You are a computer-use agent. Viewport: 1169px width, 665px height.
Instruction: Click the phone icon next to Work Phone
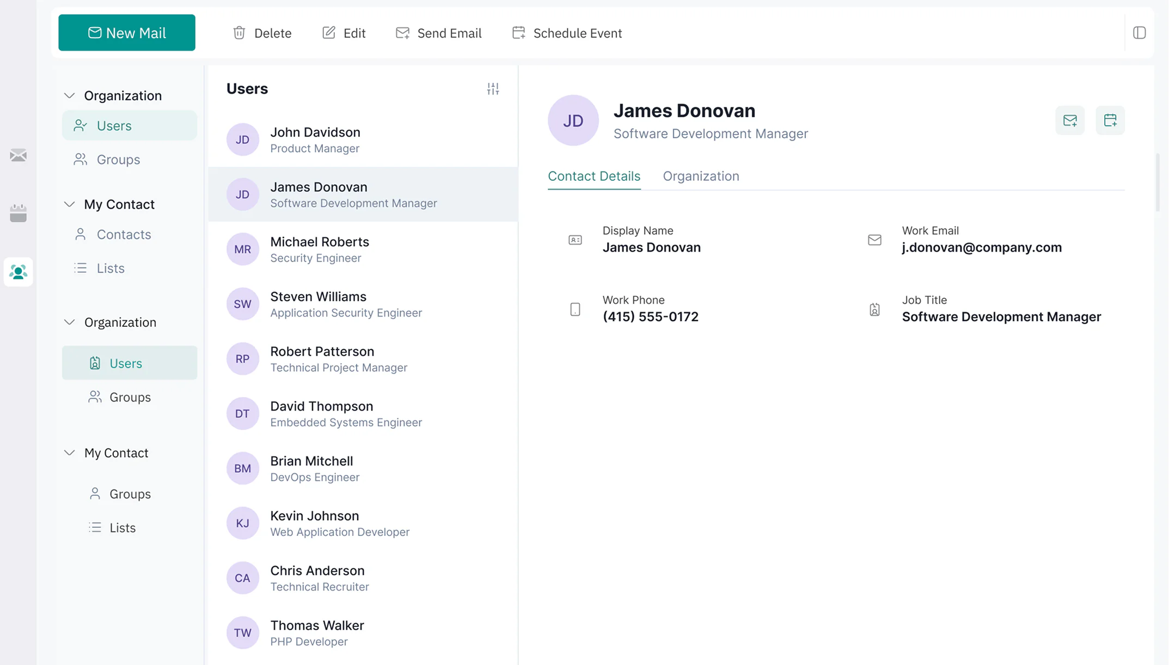click(x=575, y=309)
